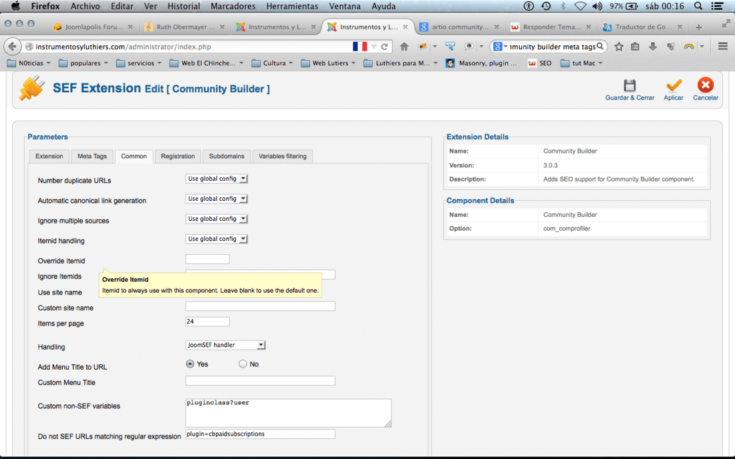The height and width of the screenshot is (459, 735).
Task: Switch to the Subdomains tab
Action: 227,156
